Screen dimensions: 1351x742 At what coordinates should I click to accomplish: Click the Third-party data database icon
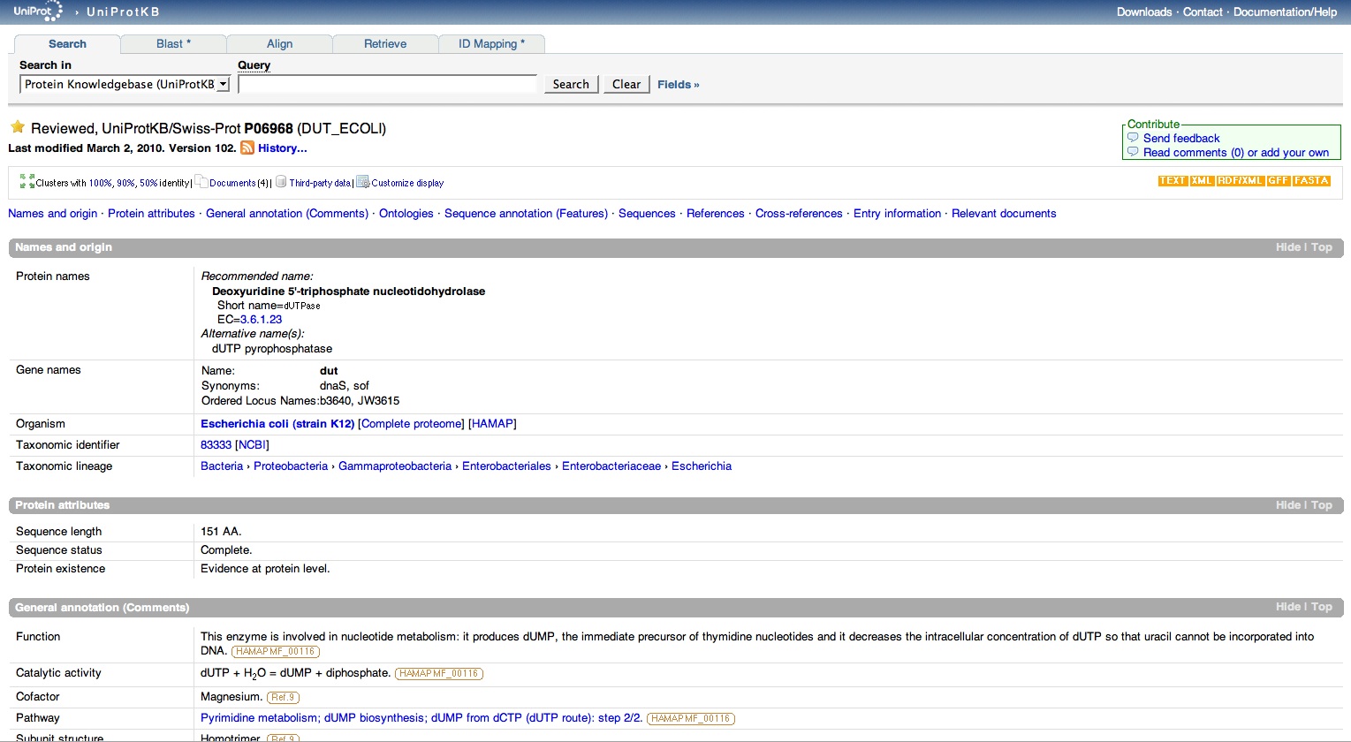(x=281, y=182)
